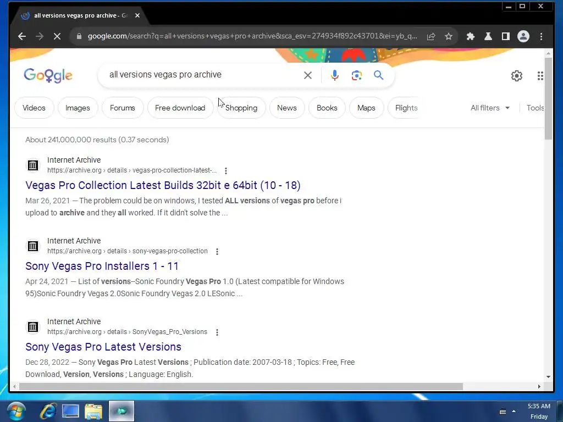Launch Internet Explorer from taskbar
This screenshot has width=563, height=422.
pos(48,411)
